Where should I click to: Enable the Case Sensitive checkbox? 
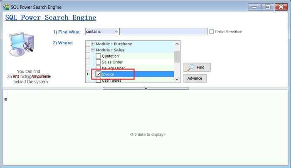click(212, 32)
